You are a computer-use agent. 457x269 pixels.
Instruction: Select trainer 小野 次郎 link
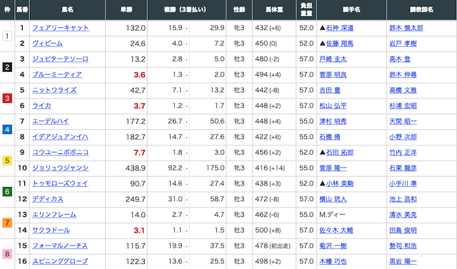pos(403,137)
